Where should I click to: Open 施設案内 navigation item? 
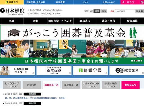[85, 21]
